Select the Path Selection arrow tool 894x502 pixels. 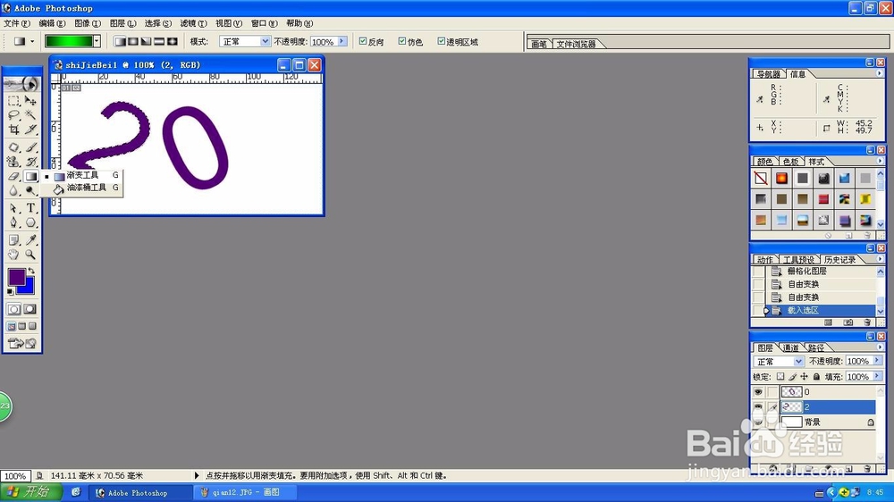[x=13, y=208]
